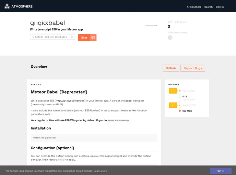This screenshot has height=175, width=236.
Task: Click the Atmosphere logo icon
Action: pos(7,6)
